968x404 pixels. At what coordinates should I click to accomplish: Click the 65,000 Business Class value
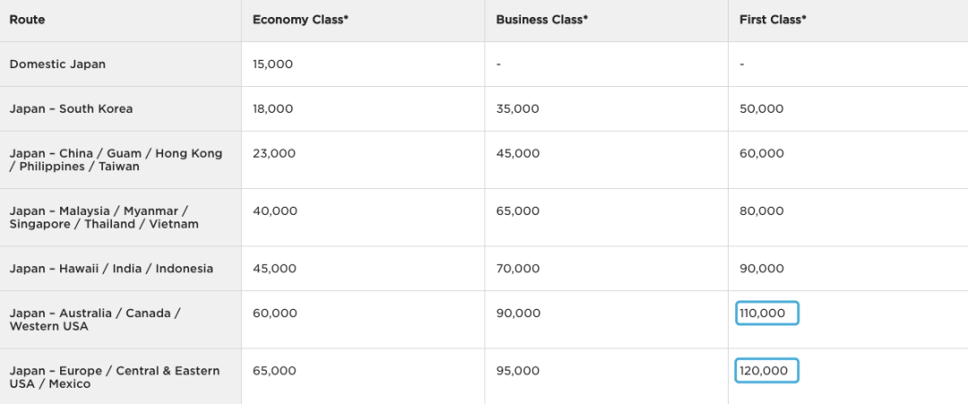click(x=517, y=211)
